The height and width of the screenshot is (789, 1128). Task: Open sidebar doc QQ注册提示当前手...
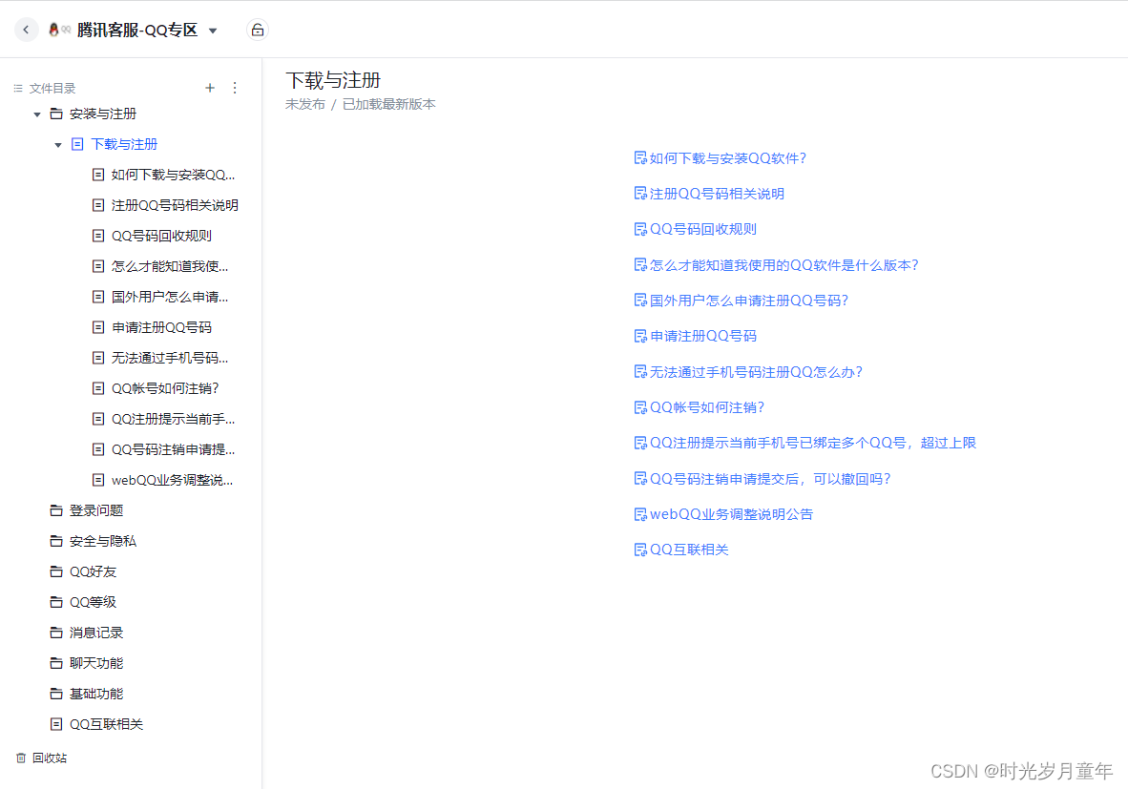click(x=173, y=420)
